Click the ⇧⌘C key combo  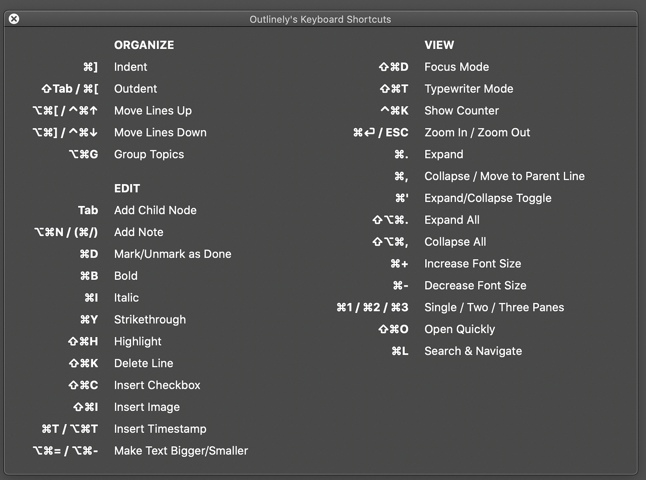click(x=83, y=385)
